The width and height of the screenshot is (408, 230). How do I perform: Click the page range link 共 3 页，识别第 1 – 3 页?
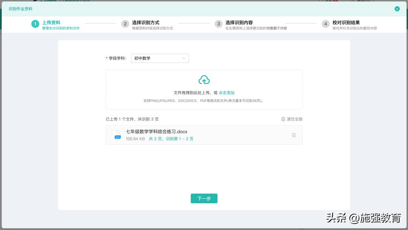[171, 139]
